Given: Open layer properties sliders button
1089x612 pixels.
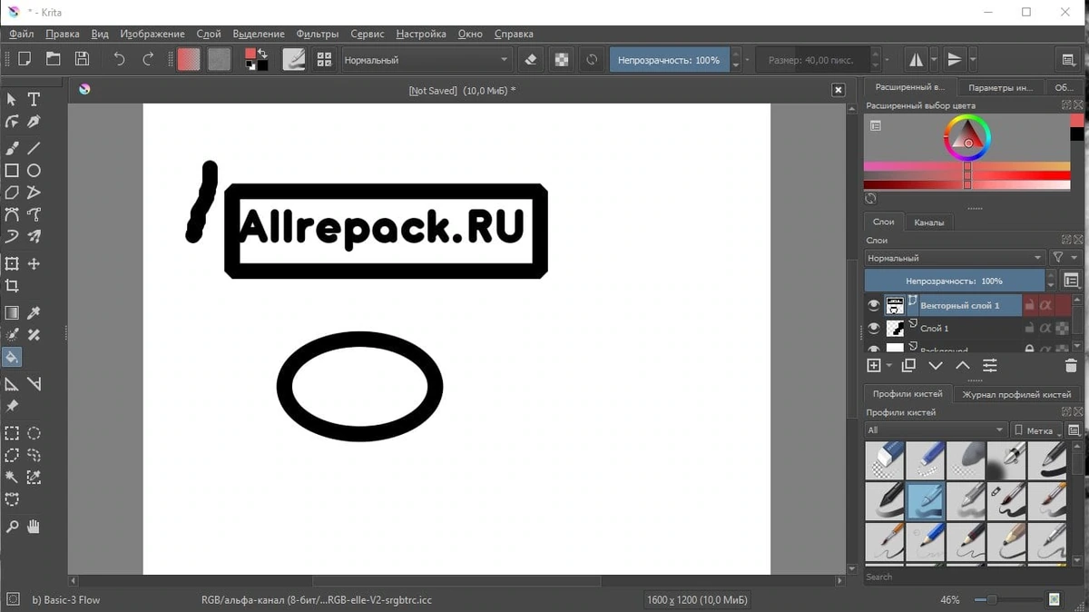Looking at the screenshot, I should [989, 366].
